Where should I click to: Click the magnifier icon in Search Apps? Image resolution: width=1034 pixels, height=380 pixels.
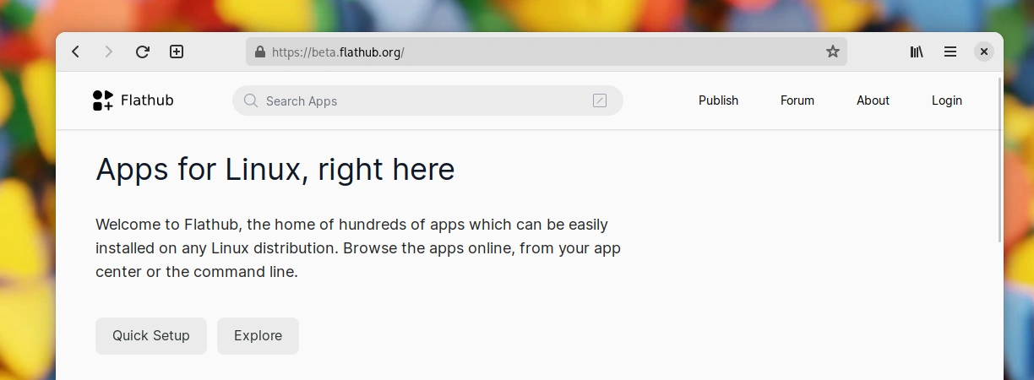(x=251, y=100)
